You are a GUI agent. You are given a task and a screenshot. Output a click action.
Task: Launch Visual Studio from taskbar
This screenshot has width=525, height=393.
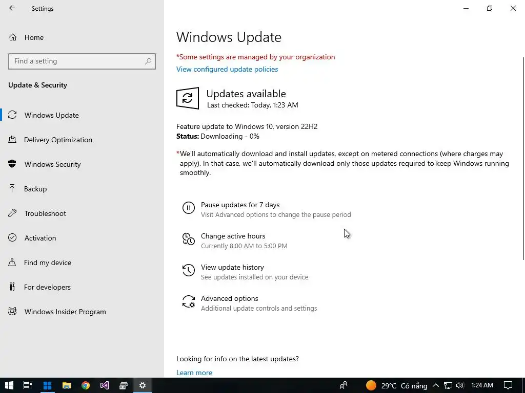[105, 385]
